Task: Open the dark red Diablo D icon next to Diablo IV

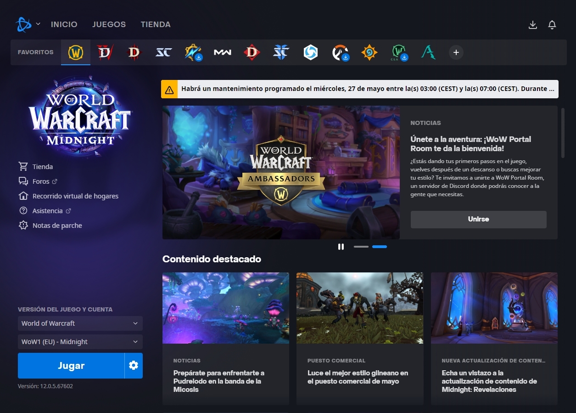Action: coord(134,52)
